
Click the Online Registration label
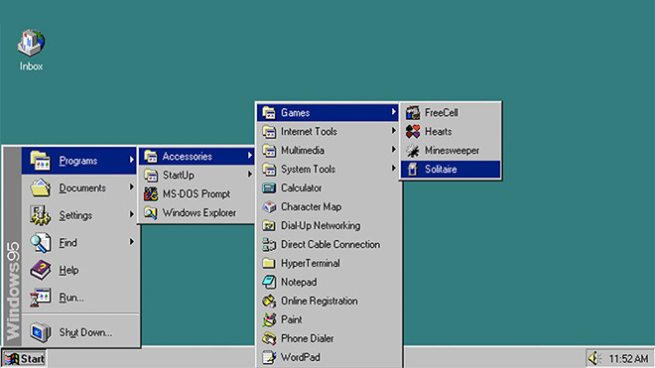tap(320, 301)
